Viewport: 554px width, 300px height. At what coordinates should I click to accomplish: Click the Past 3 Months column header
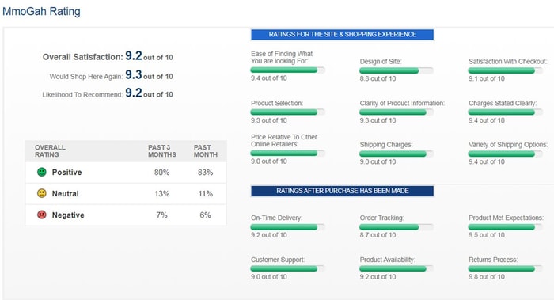click(x=161, y=151)
